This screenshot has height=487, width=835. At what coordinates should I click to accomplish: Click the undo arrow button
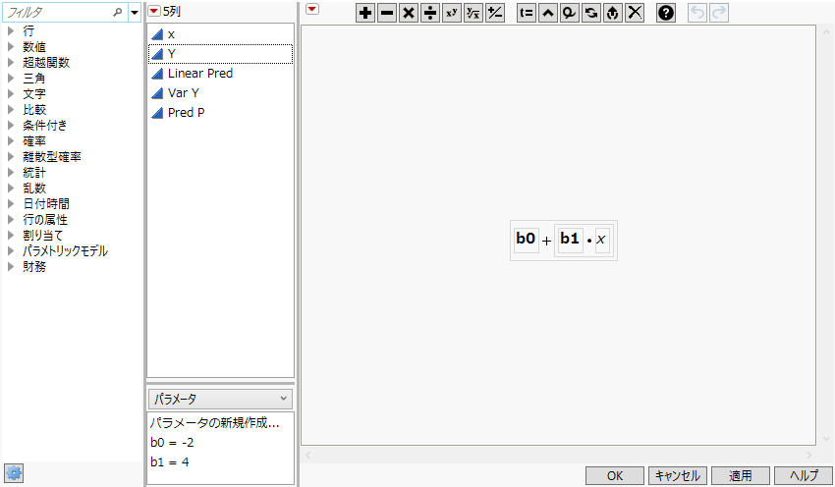[697, 13]
